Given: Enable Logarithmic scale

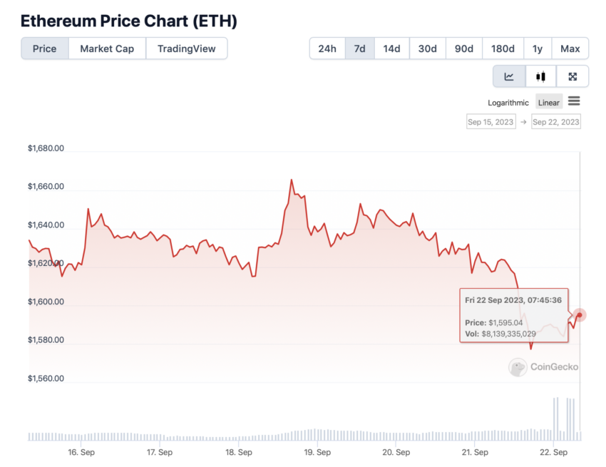Looking at the screenshot, I should 508,103.
